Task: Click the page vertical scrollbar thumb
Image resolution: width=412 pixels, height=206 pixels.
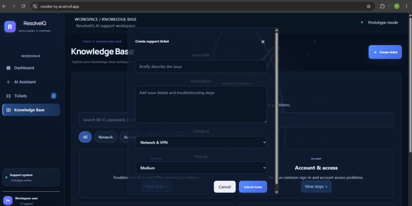Action: [x=410, y=85]
